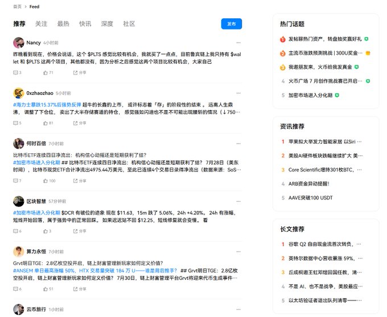Like Nancy's post with 71 likes
The height and width of the screenshot is (317, 387).
click(48, 72)
